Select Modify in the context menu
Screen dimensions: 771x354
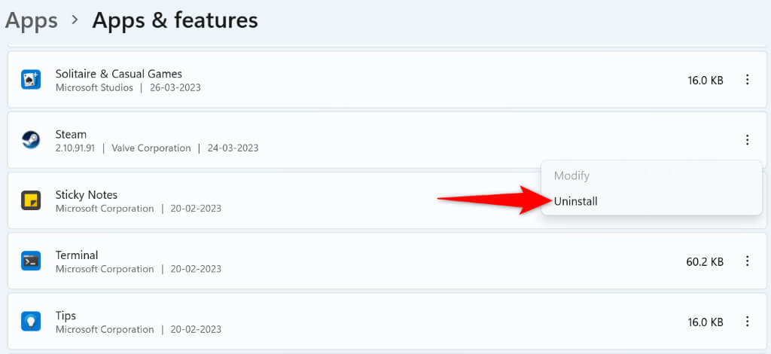click(x=571, y=175)
